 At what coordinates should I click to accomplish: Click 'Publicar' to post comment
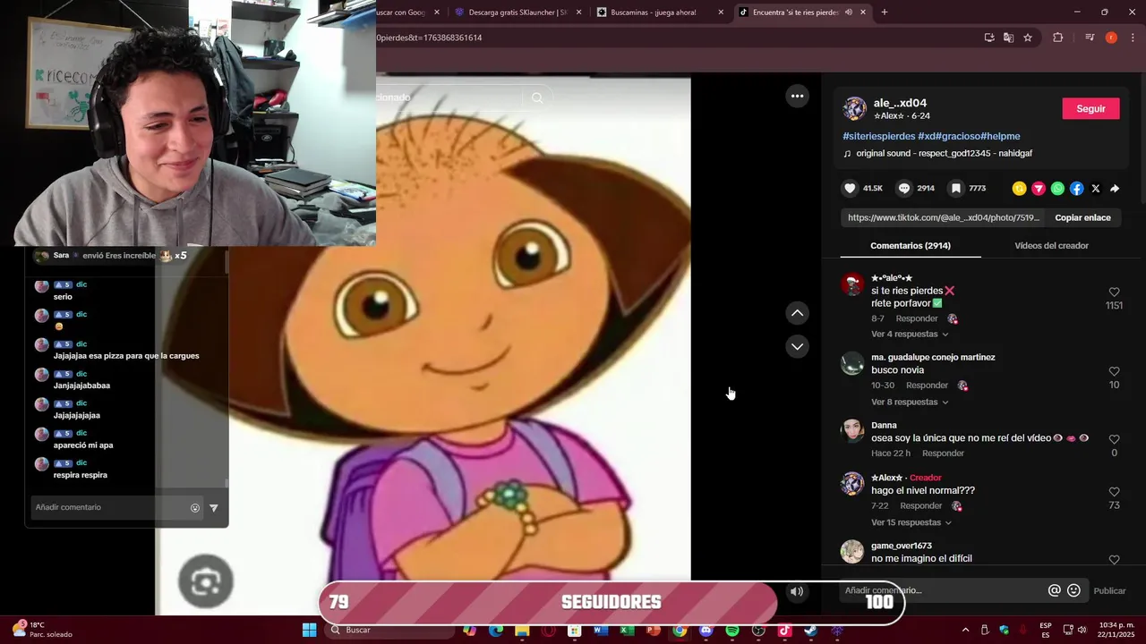pyautogui.click(x=1109, y=590)
